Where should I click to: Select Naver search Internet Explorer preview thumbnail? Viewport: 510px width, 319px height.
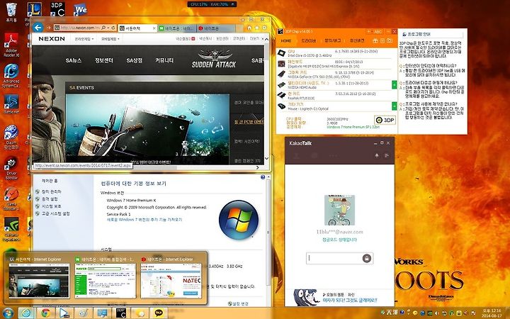point(106,281)
